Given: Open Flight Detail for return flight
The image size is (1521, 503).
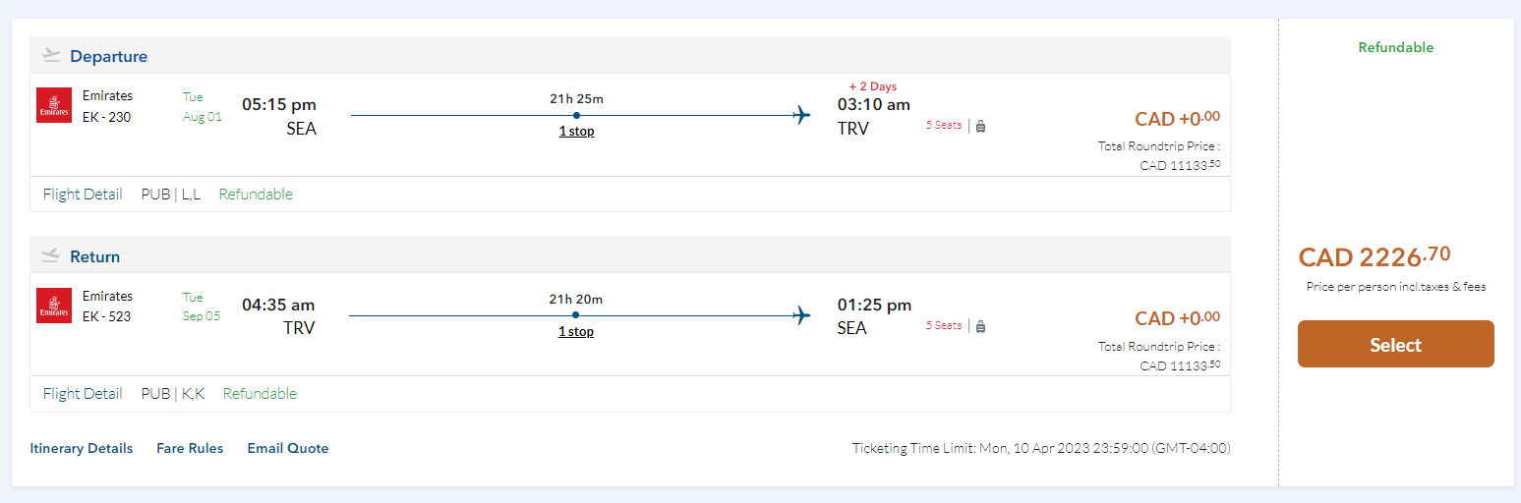Looking at the screenshot, I should [83, 394].
